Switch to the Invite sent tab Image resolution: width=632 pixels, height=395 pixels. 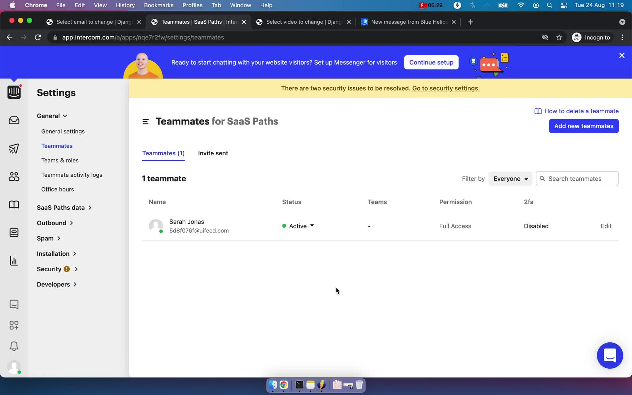213,153
